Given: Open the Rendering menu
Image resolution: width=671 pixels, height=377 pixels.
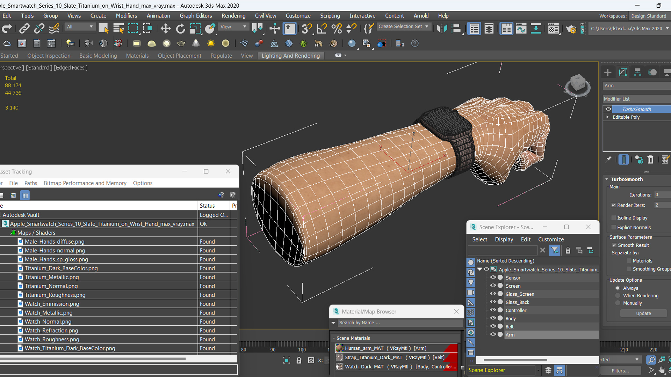Looking at the screenshot, I should pos(233,16).
